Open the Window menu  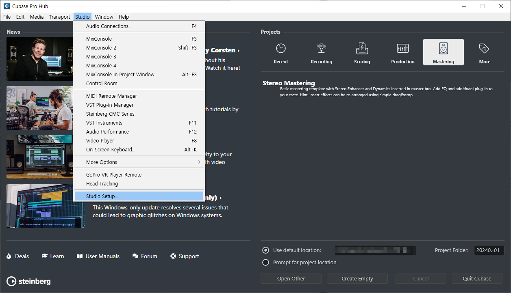click(x=104, y=17)
